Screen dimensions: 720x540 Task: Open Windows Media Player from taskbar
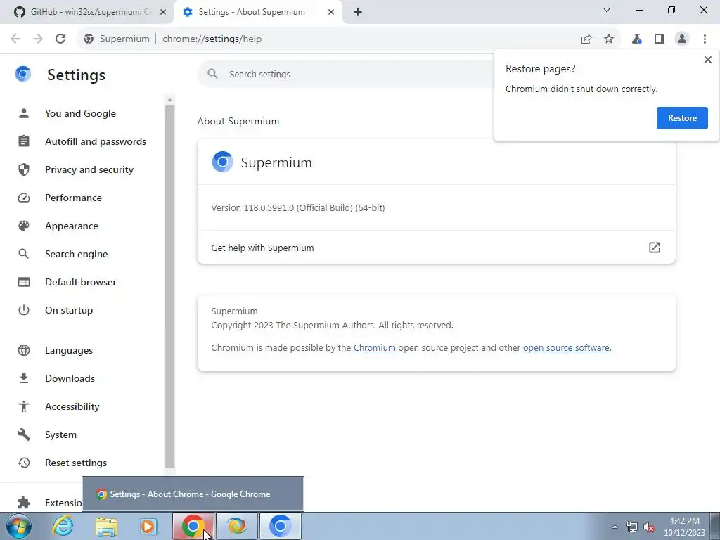pos(149,526)
